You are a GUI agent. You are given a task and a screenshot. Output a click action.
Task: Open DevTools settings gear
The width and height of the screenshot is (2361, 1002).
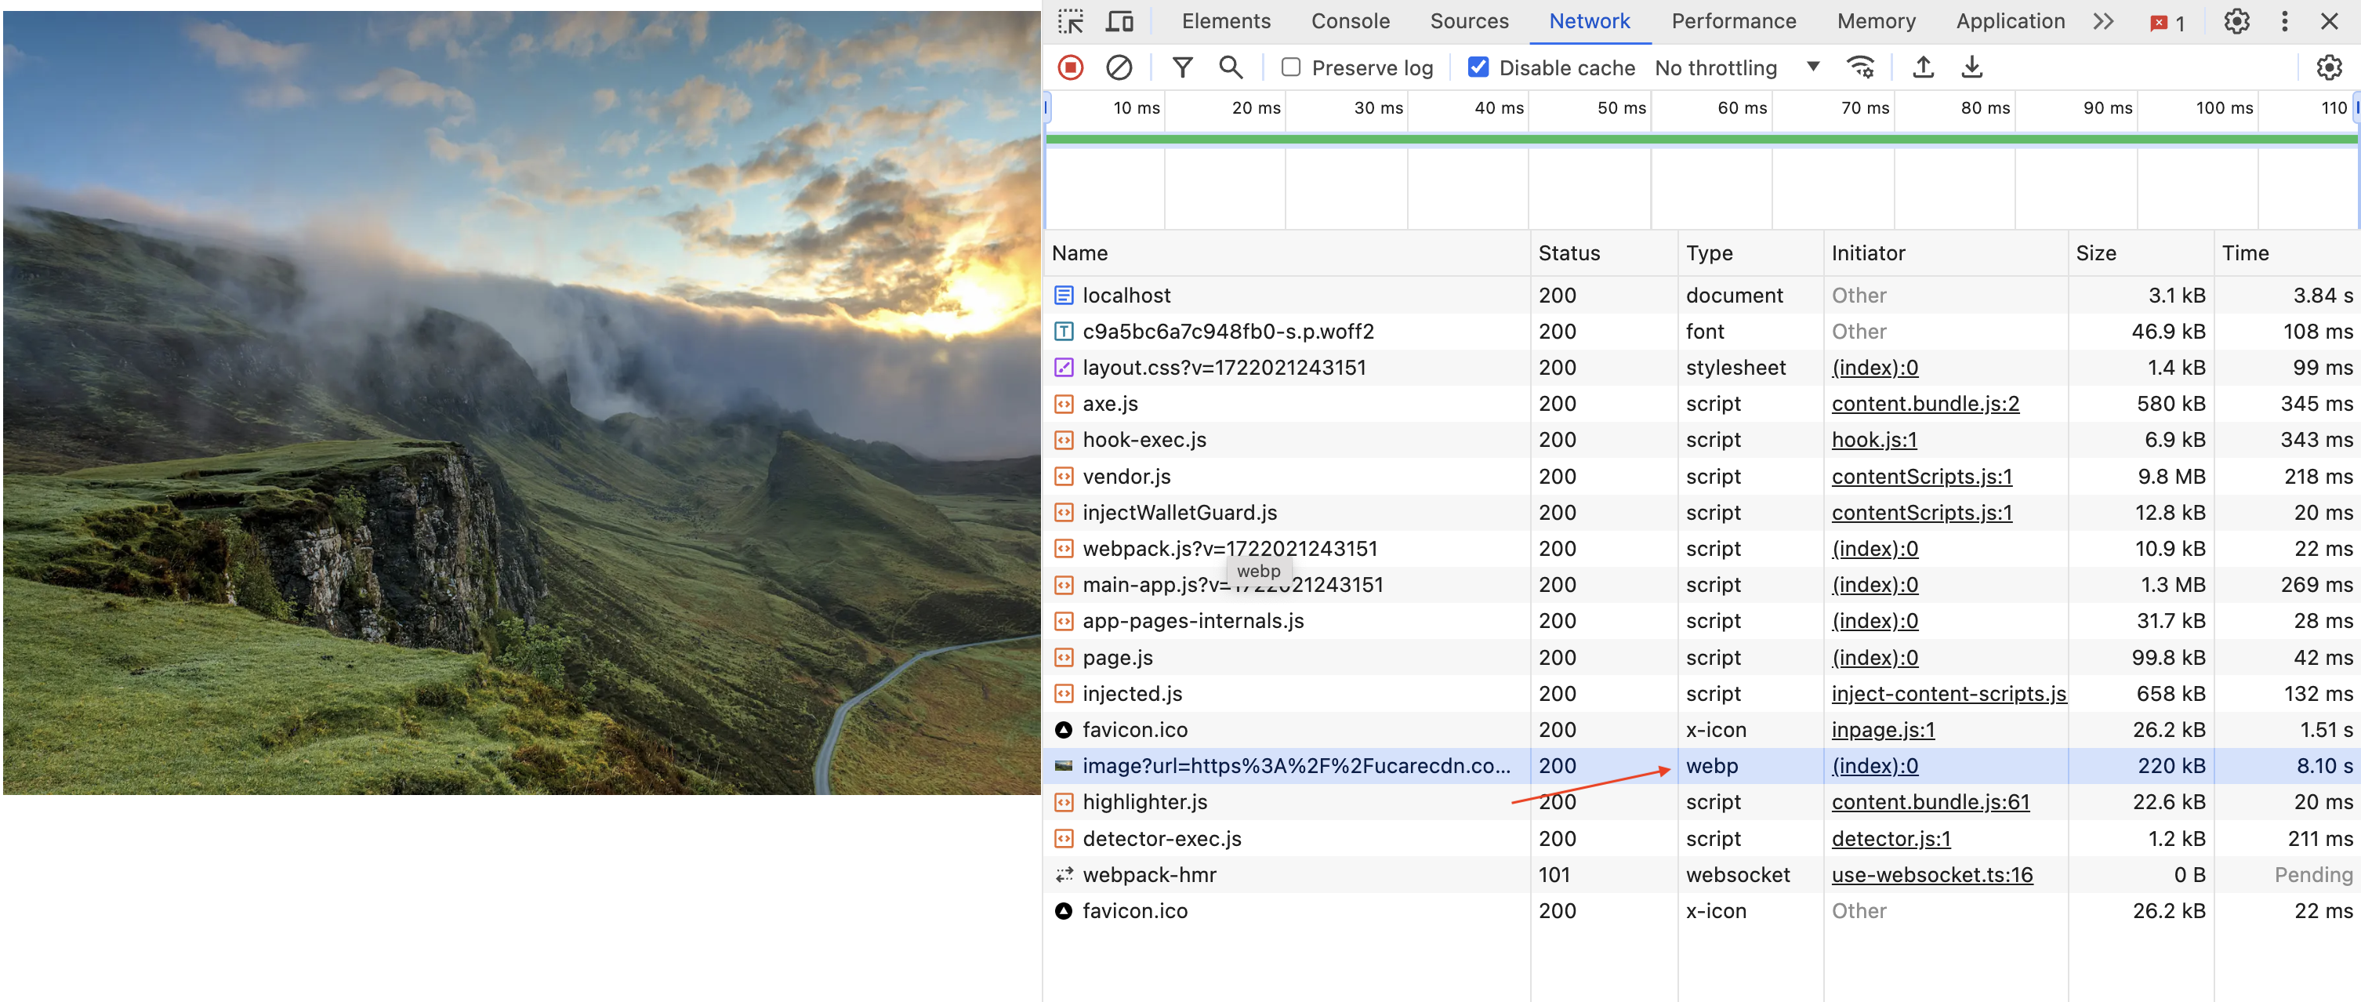point(2236,21)
